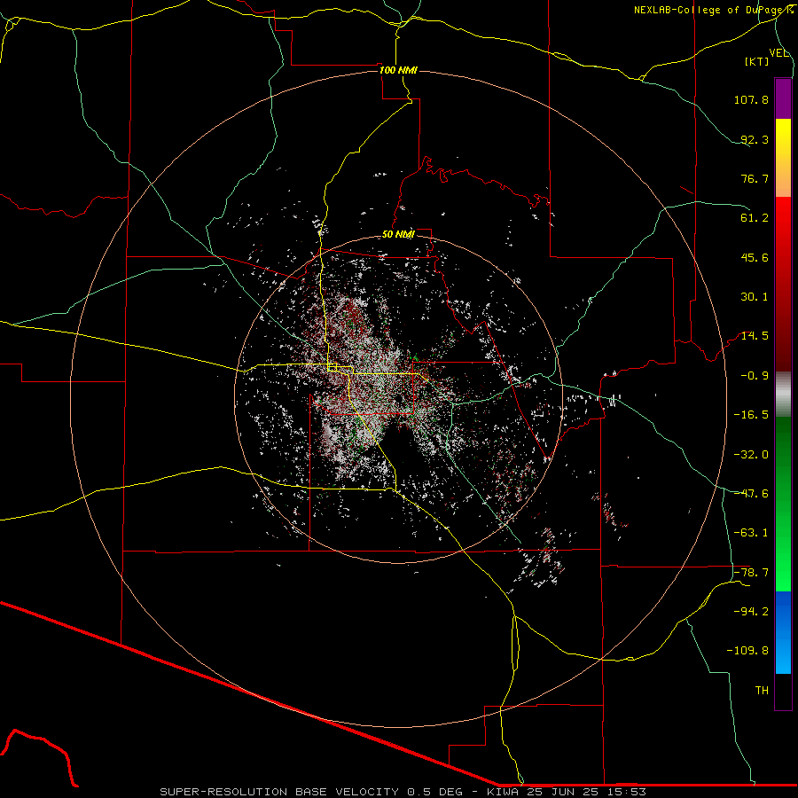
Task: Select the -0.9 value on the velocity scale
Action: 755,376
